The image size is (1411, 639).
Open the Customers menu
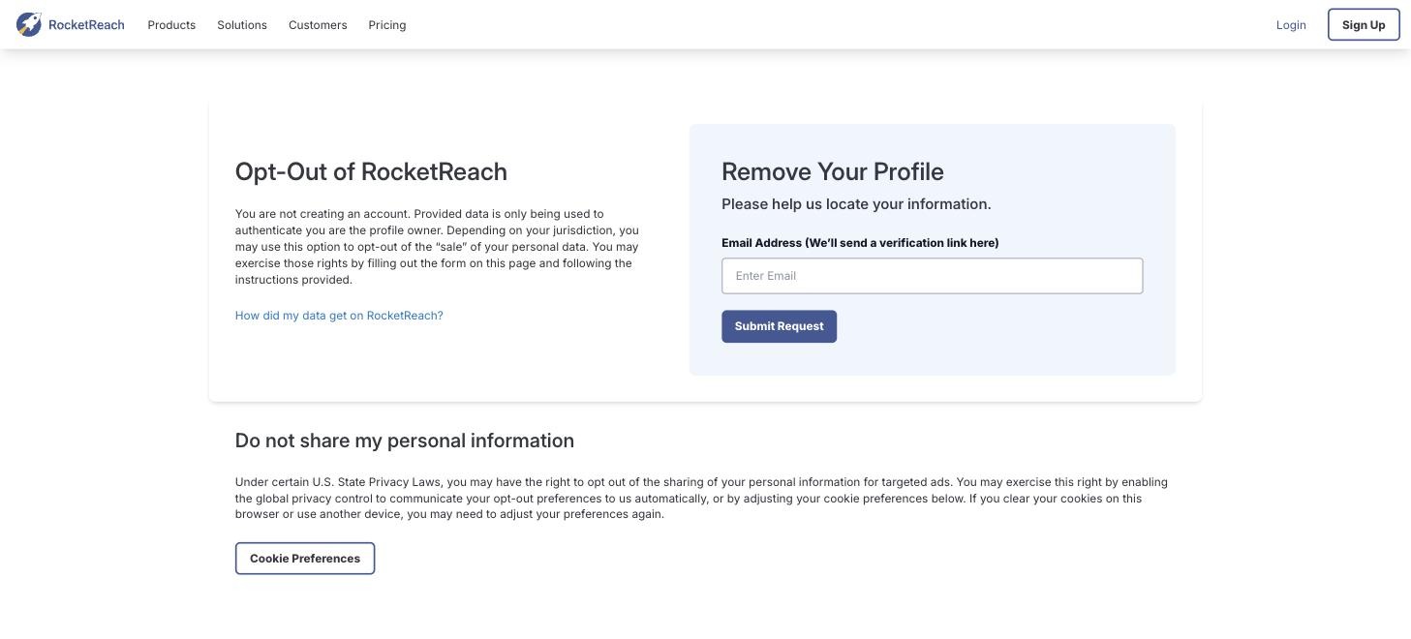[x=318, y=25]
